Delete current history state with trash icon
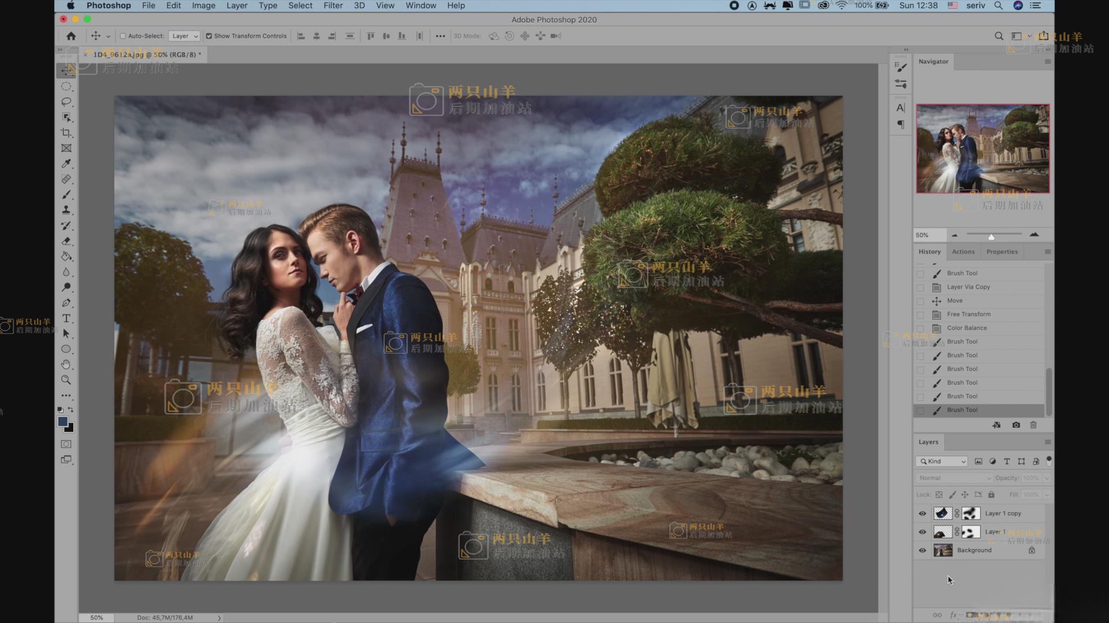The height and width of the screenshot is (623, 1109). pyautogui.click(x=1033, y=425)
